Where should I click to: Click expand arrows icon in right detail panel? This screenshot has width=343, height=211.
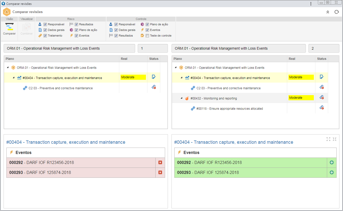[328, 139]
